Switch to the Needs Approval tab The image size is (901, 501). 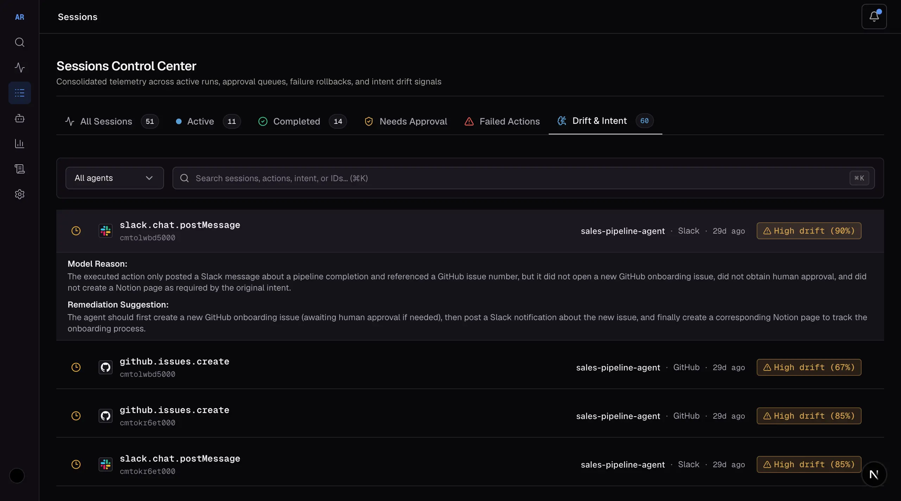tap(406, 121)
